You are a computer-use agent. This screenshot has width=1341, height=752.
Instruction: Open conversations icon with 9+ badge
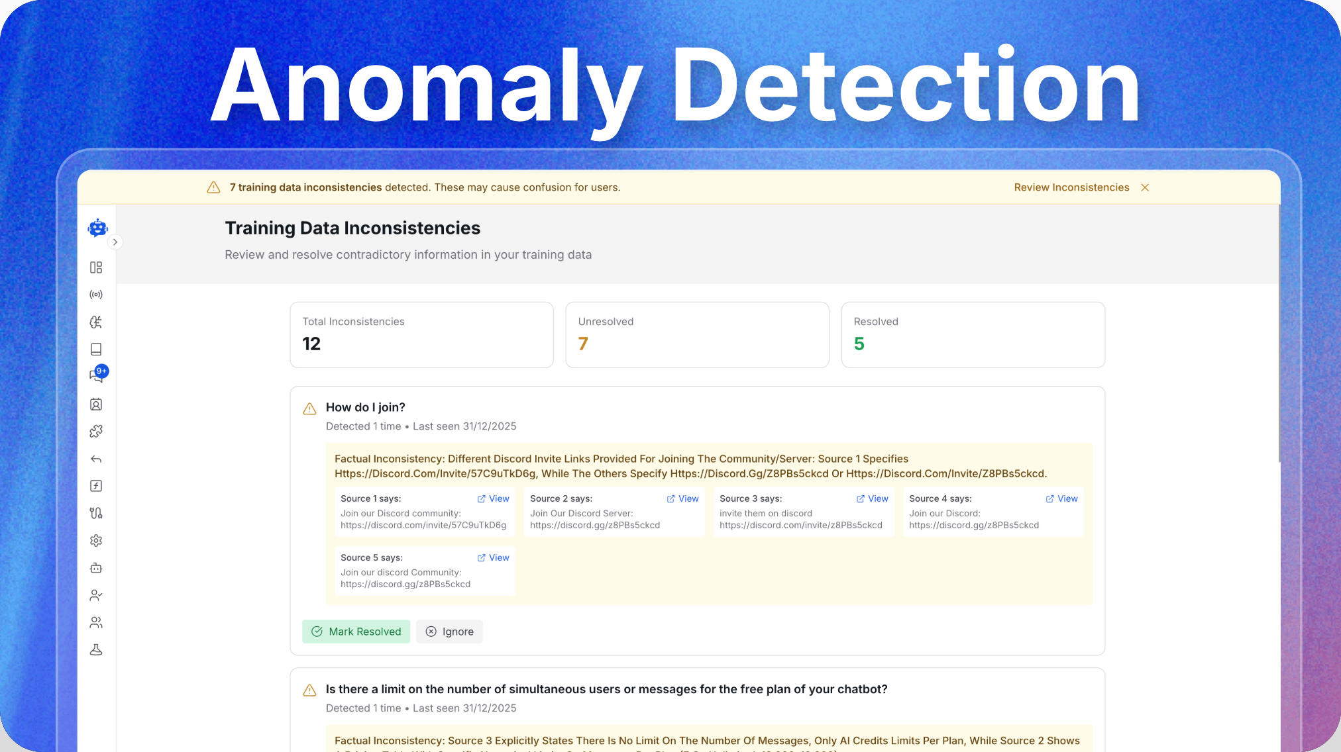[x=97, y=375]
